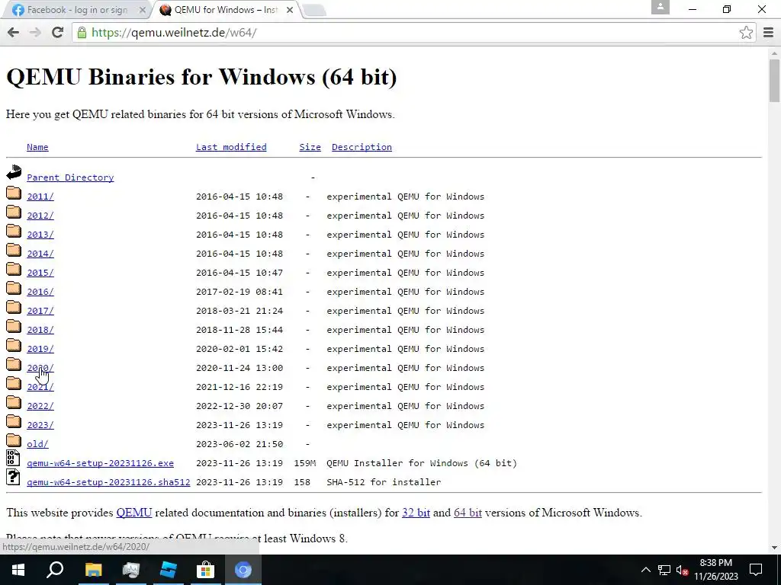Click the binary file icon beside setup exe
This screenshot has width=781, height=585.
tap(14, 458)
